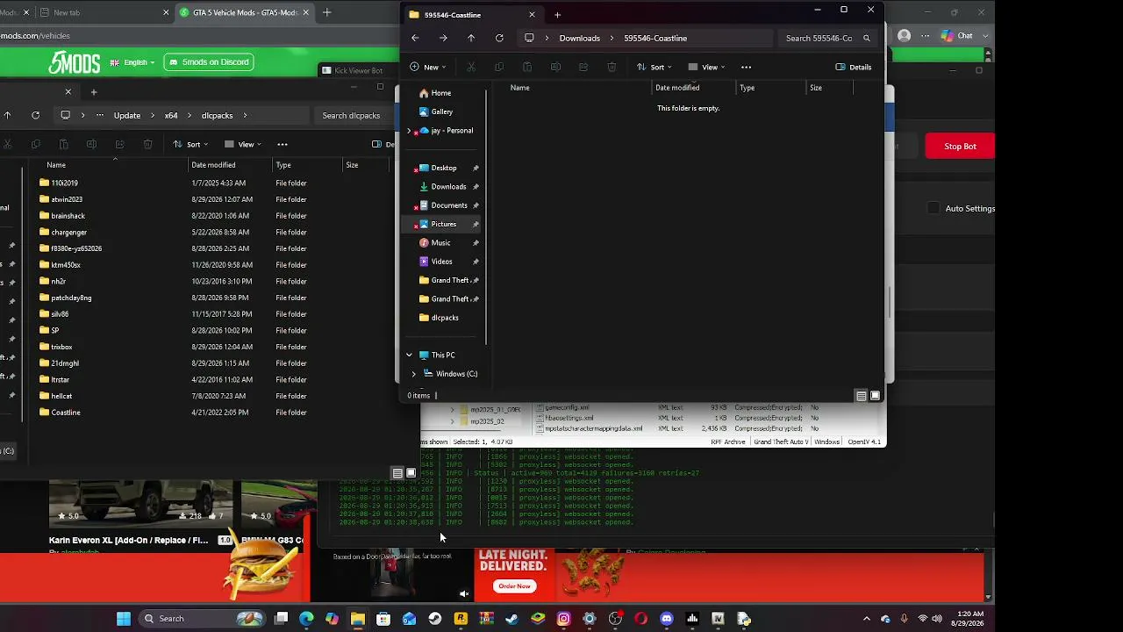
Task: Open Home in the Explorer sidebar
Action: click(440, 93)
